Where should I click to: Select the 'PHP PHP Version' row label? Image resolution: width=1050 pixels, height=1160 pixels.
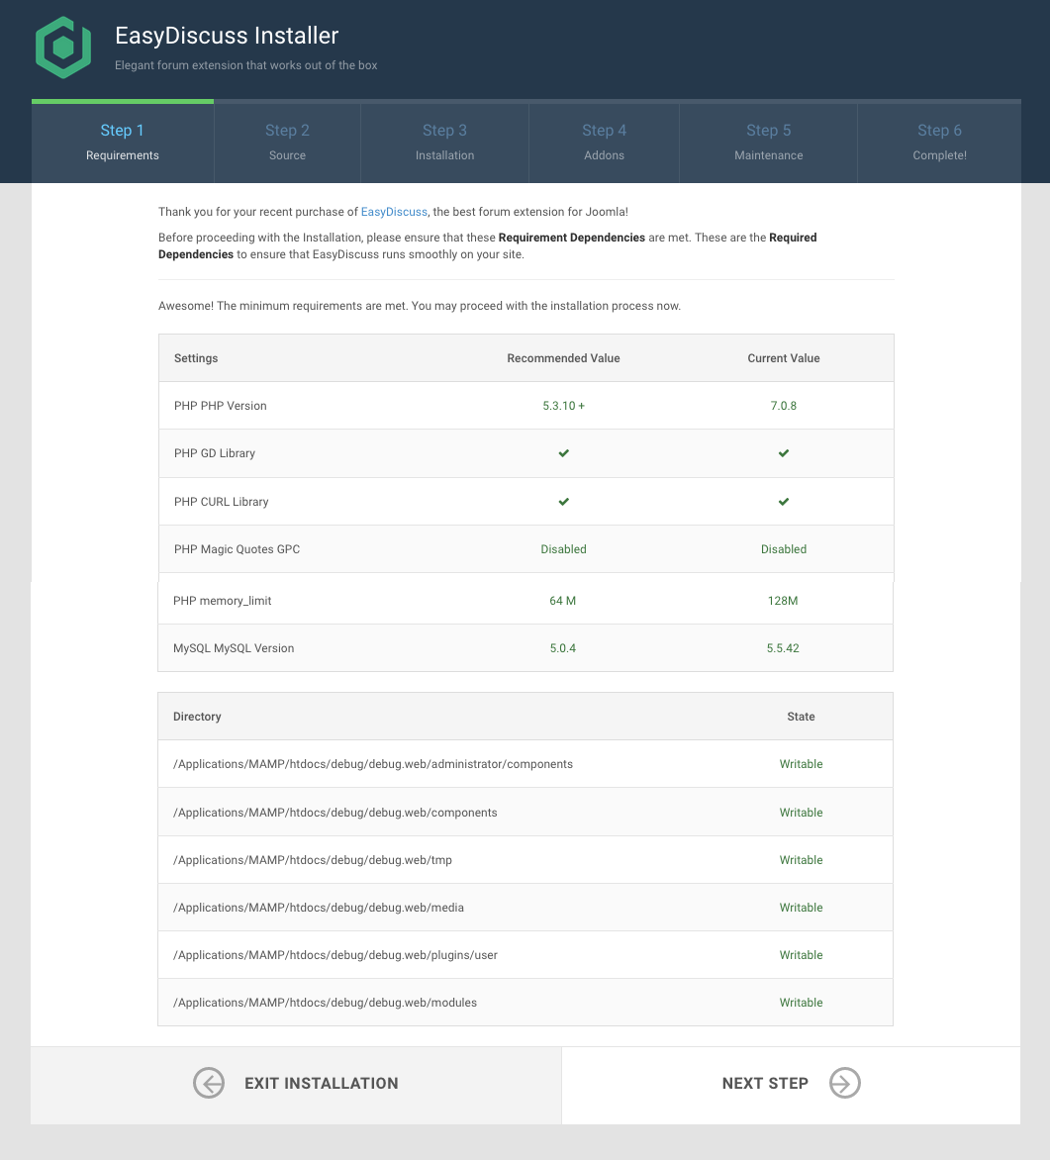point(220,406)
